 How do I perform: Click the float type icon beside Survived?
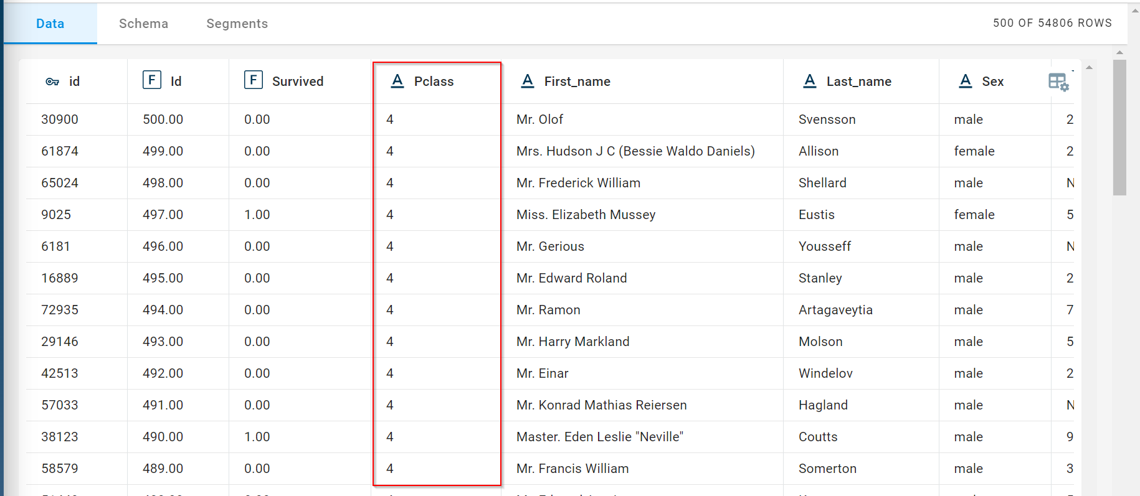point(253,80)
